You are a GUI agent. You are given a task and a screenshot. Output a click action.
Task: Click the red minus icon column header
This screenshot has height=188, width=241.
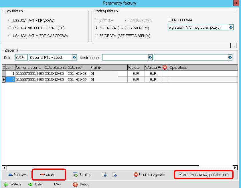pos(165,67)
